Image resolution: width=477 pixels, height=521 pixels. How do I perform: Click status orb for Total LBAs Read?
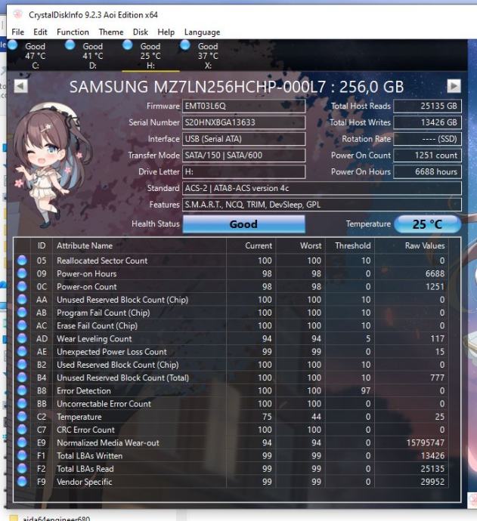[x=22, y=468]
